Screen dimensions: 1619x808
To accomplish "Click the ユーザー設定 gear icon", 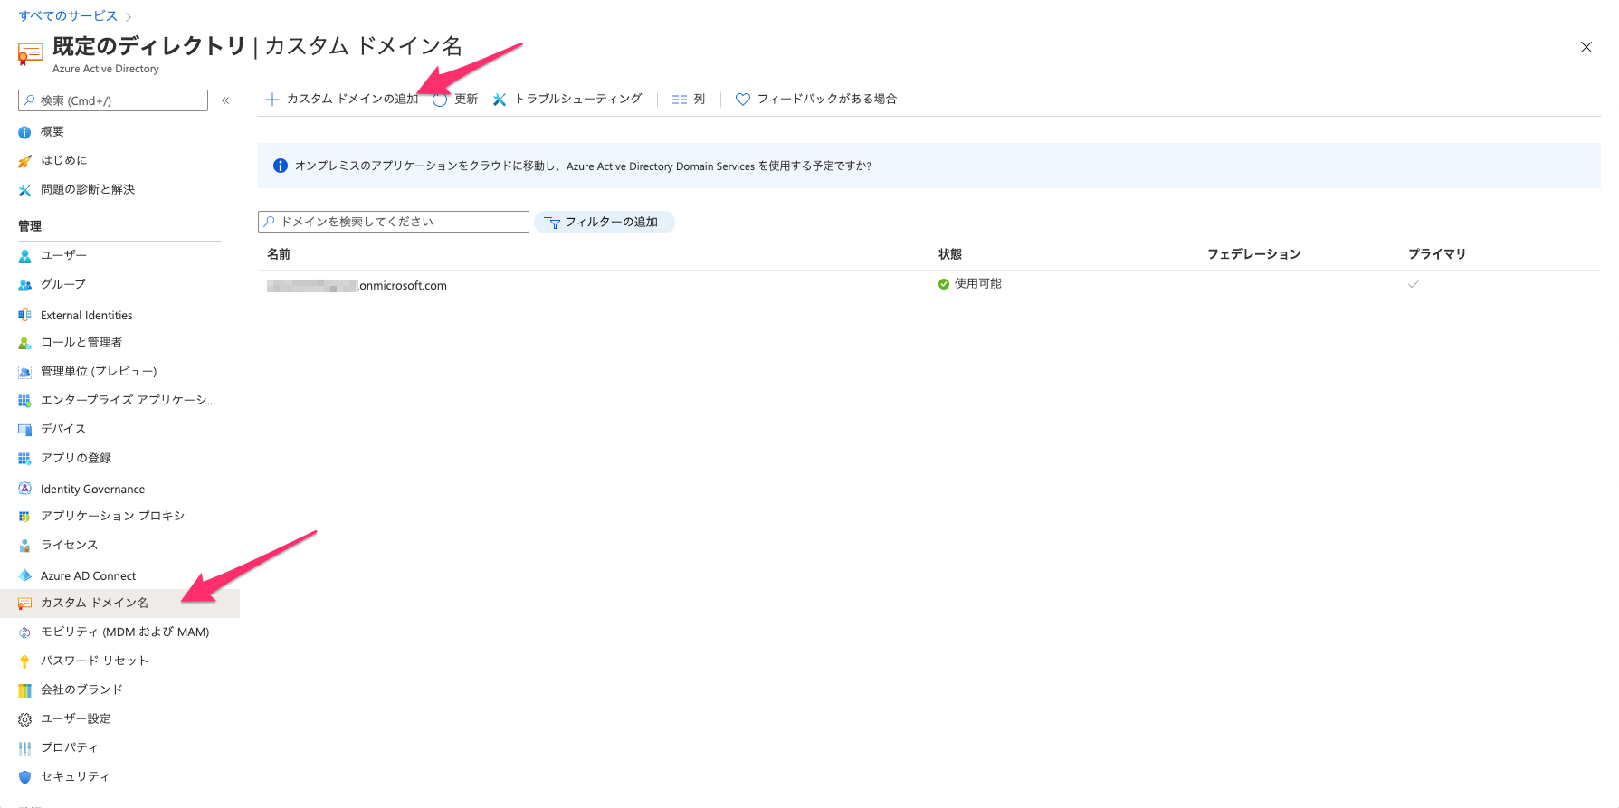I will point(24,719).
